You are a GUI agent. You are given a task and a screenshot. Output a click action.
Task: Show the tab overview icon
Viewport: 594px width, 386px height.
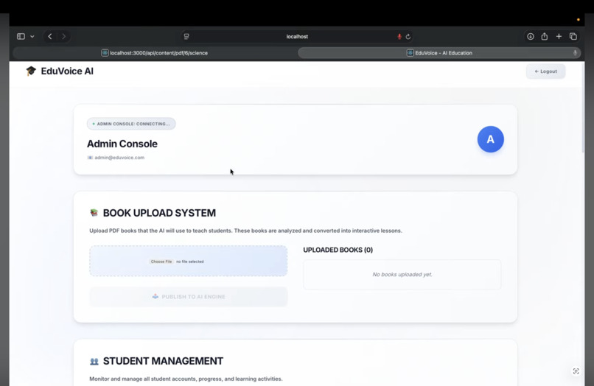tap(573, 36)
